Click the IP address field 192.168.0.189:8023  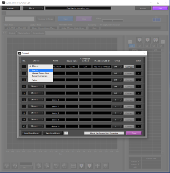pyautogui.click(x=102, y=67)
